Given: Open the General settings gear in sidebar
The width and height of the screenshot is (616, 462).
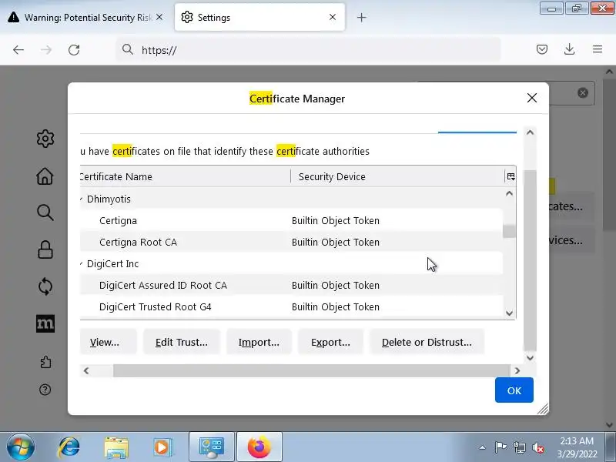Looking at the screenshot, I should pyautogui.click(x=45, y=139).
